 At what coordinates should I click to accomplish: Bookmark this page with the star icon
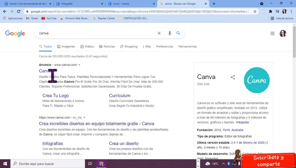pos(255,11)
